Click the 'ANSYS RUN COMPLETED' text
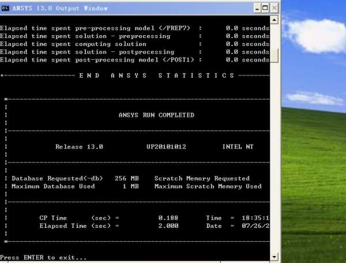346x263 pixels. pyautogui.click(x=156, y=115)
